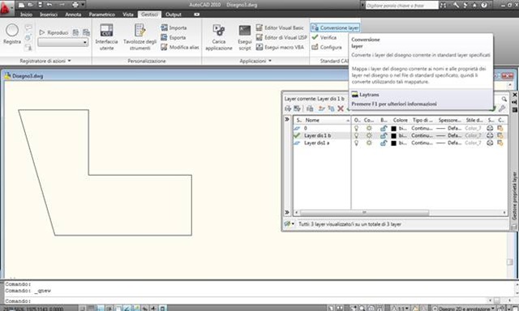
Task: Click the Editor Visual Basic button
Action: pos(280,28)
